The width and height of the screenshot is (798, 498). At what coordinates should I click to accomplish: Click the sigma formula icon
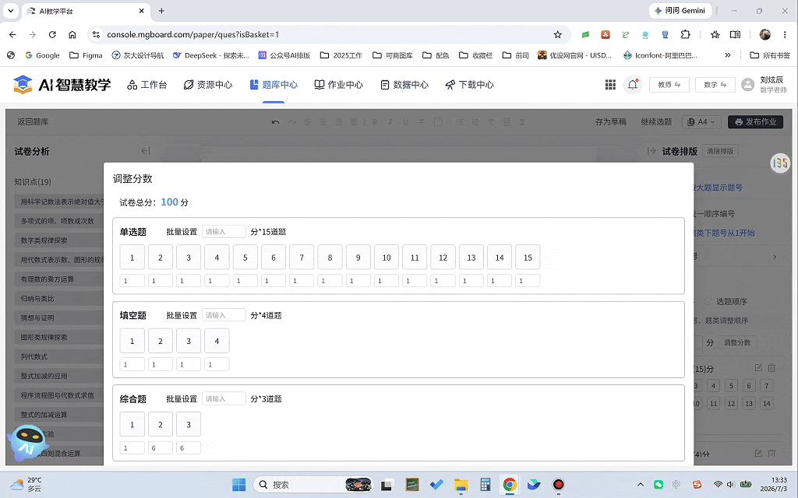coord(522,122)
